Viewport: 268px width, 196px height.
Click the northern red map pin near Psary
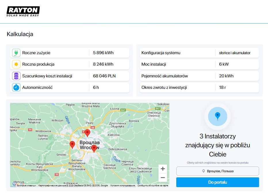(x=87, y=133)
